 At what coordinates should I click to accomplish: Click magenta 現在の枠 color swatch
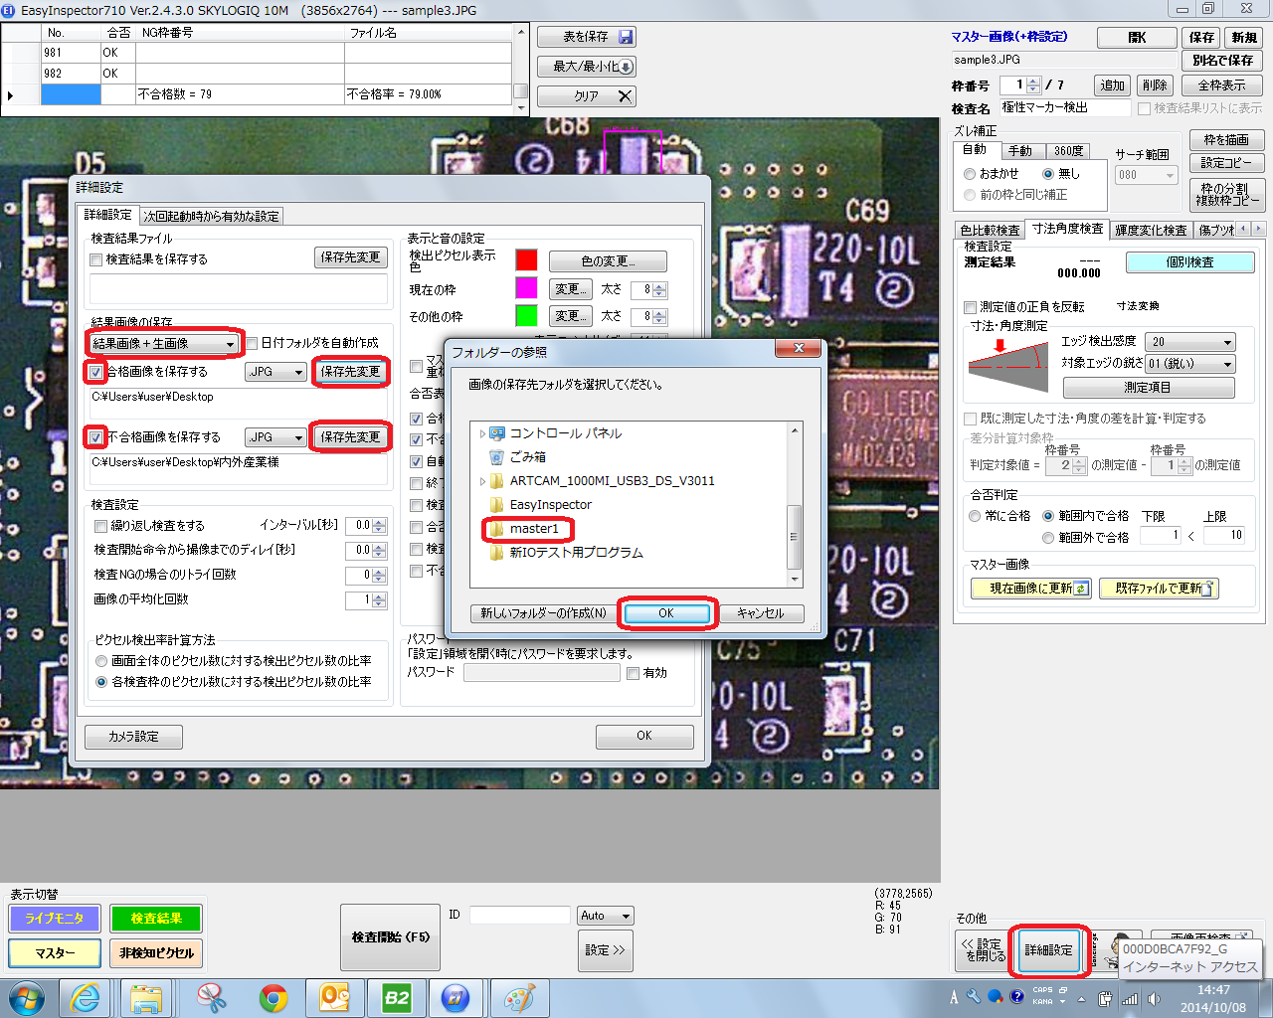[x=526, y=288]
